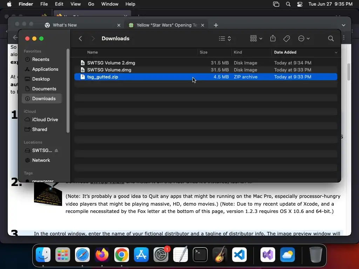Open Network in the Finder sidebar
Image resolution: width=359 pixels, height=269 pixels.
click(42, 160)
